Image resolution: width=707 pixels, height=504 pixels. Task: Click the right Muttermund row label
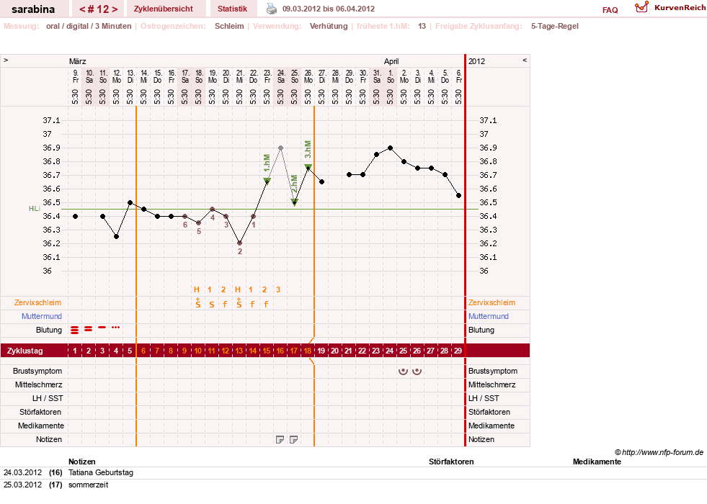coord(489,316)
